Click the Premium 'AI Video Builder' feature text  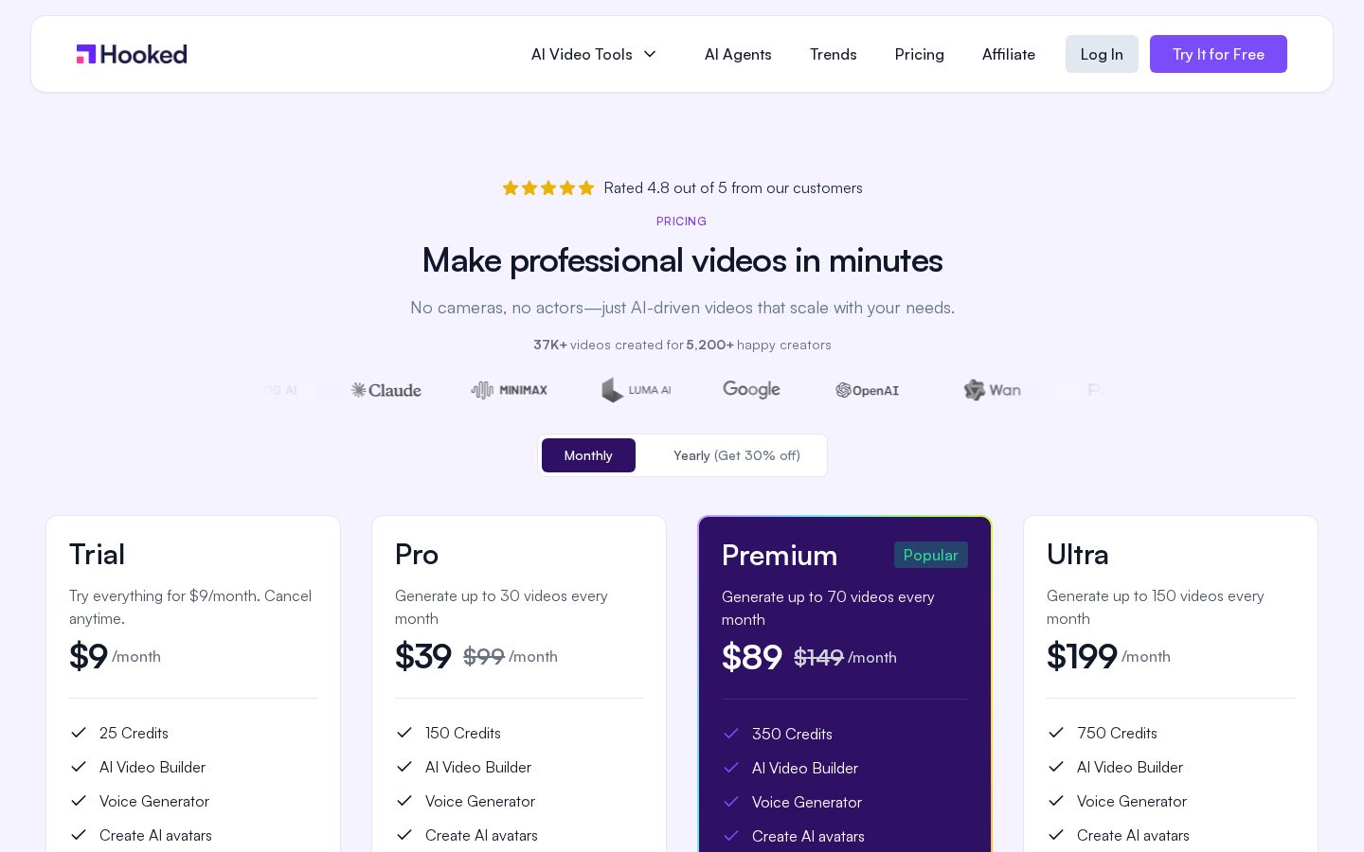coord(805,768)
